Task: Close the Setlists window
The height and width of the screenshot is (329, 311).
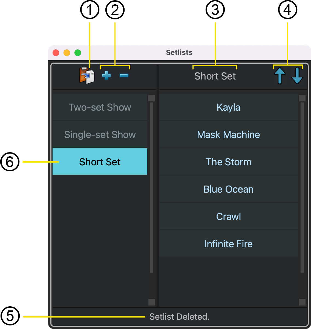Action: click(x=56, y=52)
